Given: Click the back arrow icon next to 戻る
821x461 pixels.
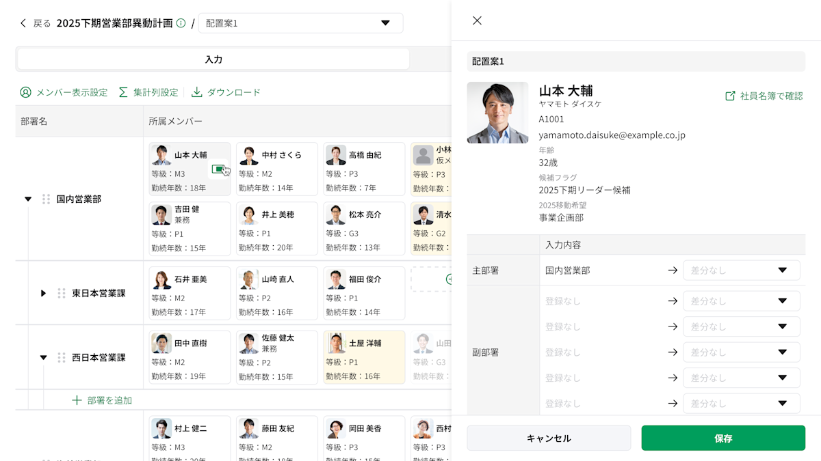Looking at the screenshot, I should pos(23,23).
